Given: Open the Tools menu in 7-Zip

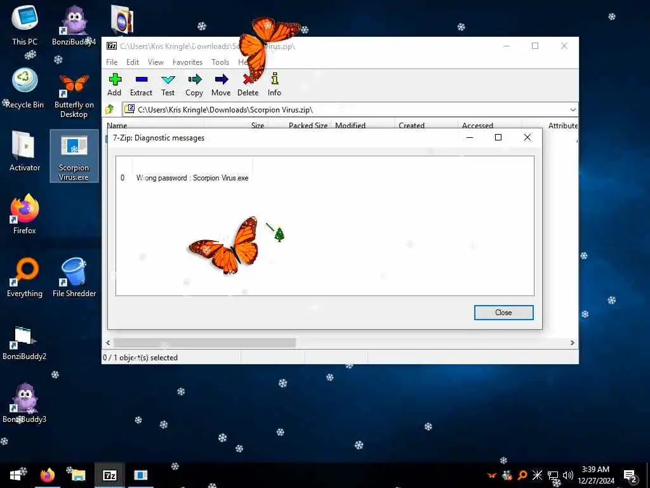Looking at the screenshot, I should coord(220,62).
